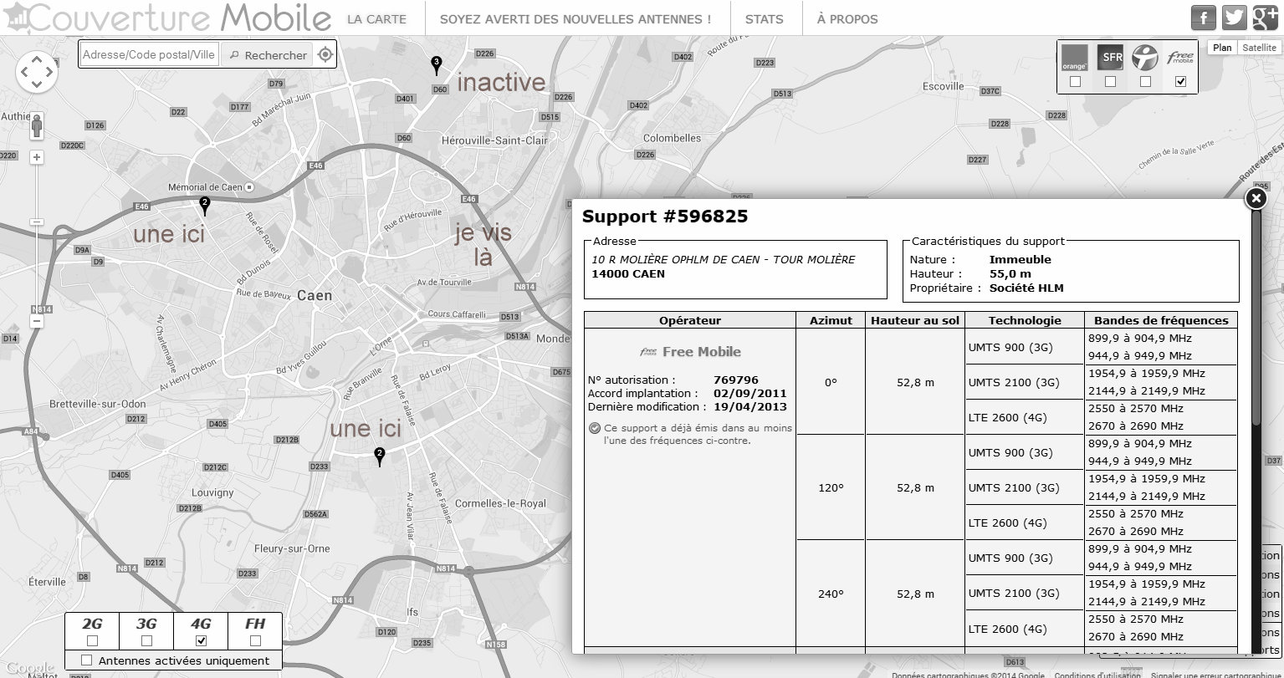Click the 'Opérateur' column header
Image resolution: width=1284 pixels, height=678 pixels.
tap(690, 320)
